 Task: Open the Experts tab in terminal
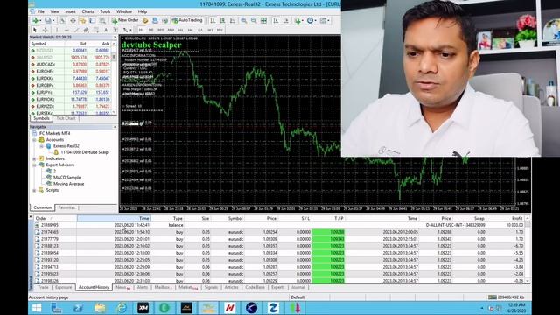pos(277,287)
